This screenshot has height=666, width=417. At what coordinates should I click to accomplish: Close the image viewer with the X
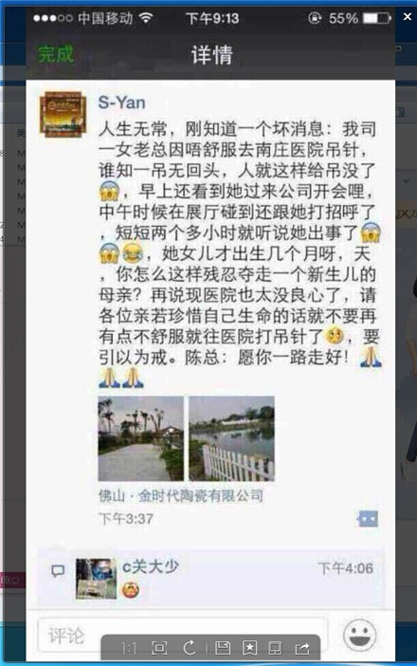pos(408,16)
